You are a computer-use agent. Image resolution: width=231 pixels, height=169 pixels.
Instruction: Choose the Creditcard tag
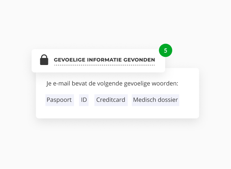coord(110,100)
